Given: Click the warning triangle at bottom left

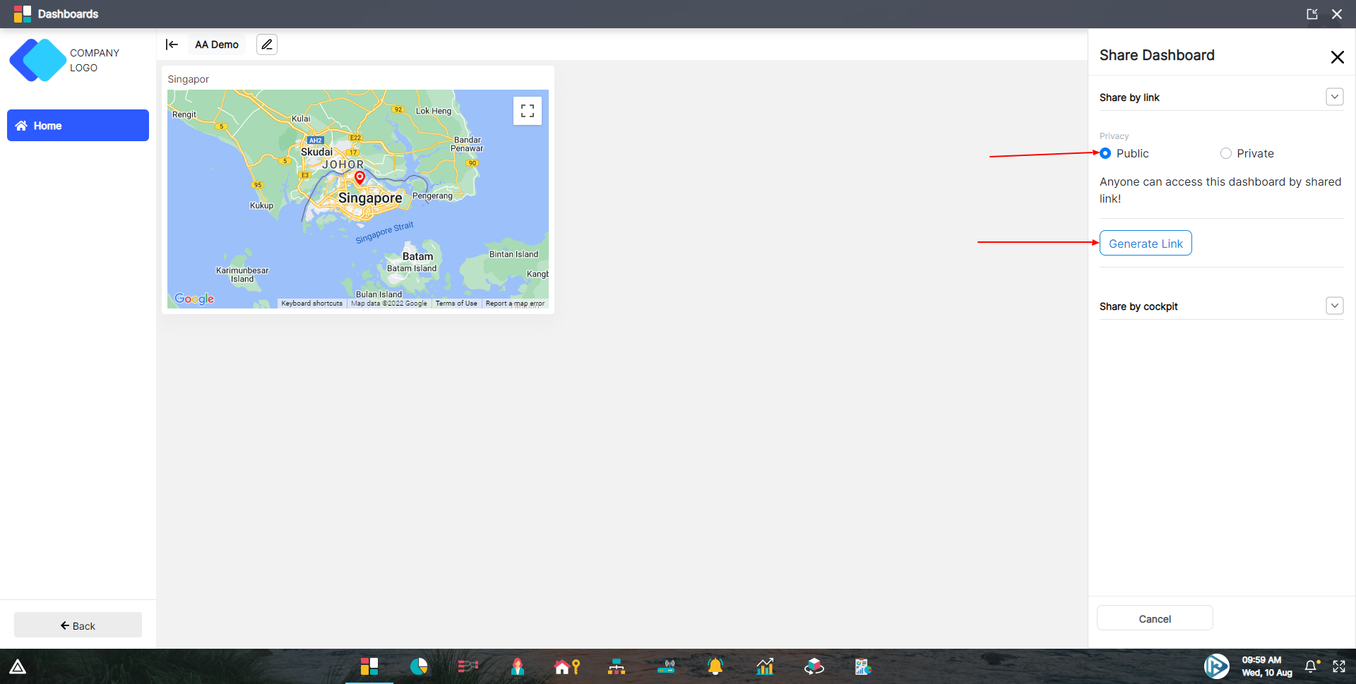Looking at the screenshot, I should coord(18,666).
